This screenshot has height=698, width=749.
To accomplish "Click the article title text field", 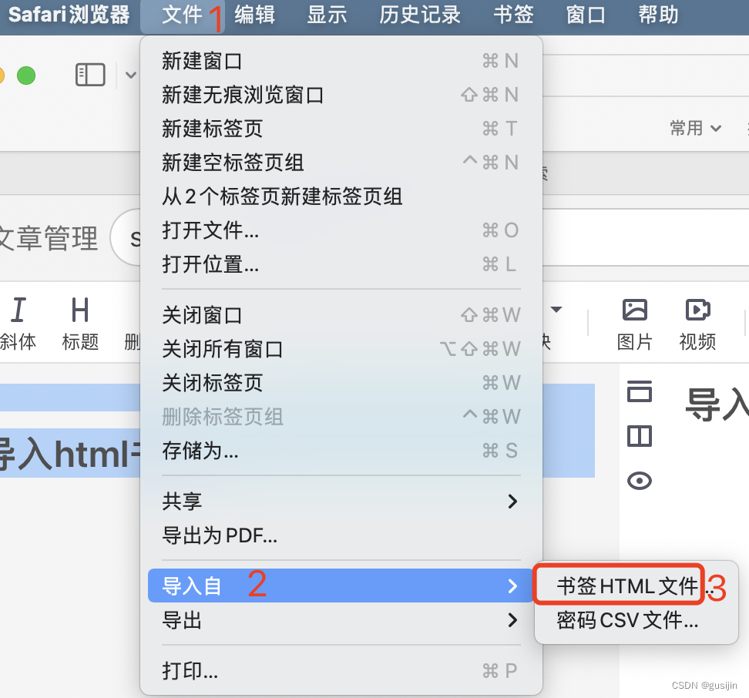I will (x=645, y=237).
